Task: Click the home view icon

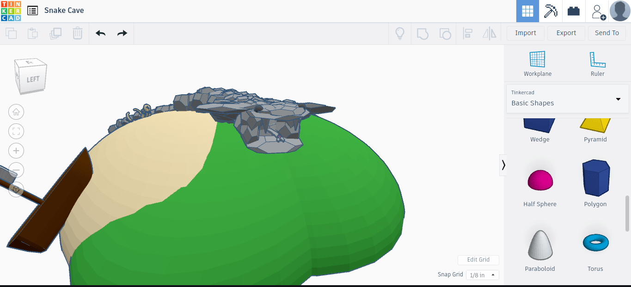Action: [16, 112]
